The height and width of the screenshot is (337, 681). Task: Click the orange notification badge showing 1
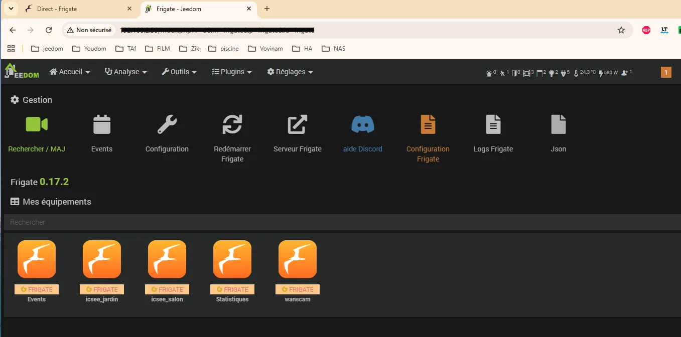(x=666, y=72)
